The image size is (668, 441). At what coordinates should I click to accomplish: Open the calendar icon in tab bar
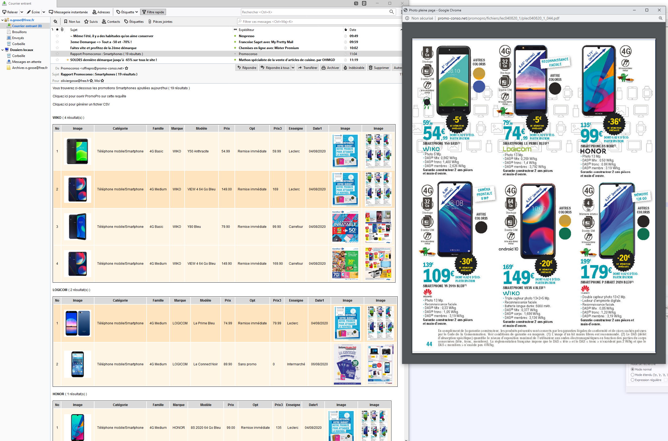pos(356,3)
